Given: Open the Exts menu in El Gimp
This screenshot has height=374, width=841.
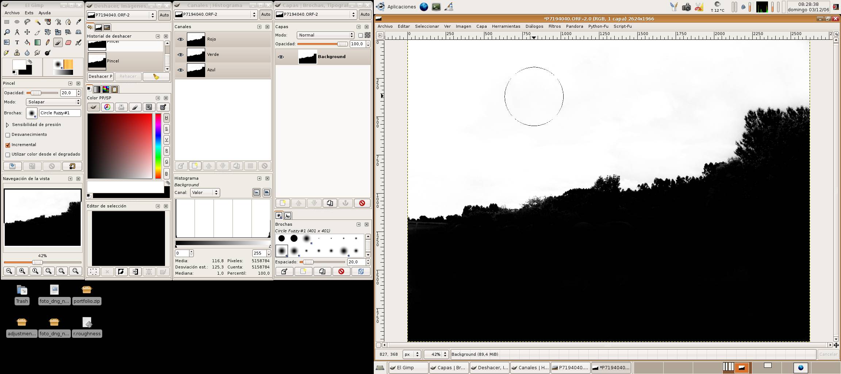Looking at the screenshot, I should coord(29,13).
